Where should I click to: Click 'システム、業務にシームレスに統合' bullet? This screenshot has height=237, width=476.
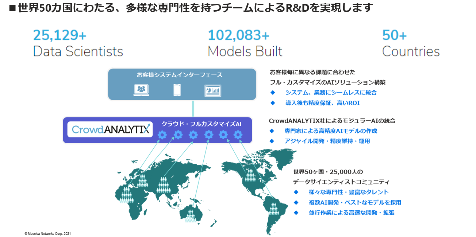331,93
